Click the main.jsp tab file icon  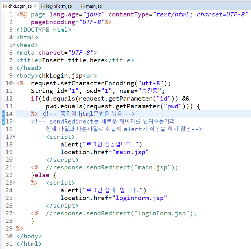(83, 6)
